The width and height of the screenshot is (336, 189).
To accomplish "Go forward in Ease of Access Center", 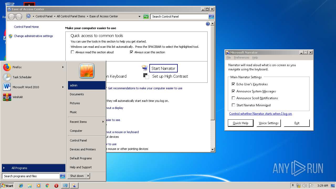I will click(x=19, y=17).
